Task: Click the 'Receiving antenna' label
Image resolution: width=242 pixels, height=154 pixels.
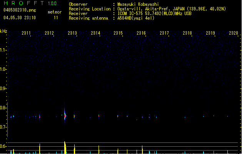Action: pos(88,18)
